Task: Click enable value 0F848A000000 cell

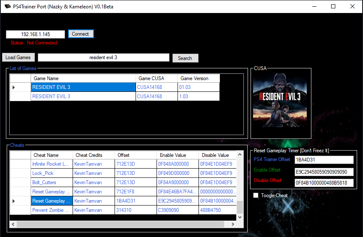Action: click(x=178, y=164)
